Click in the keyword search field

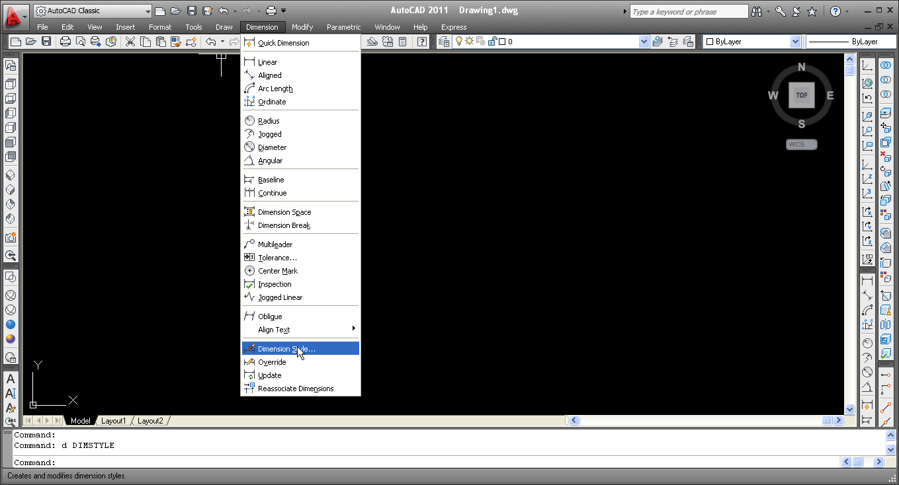689,11
